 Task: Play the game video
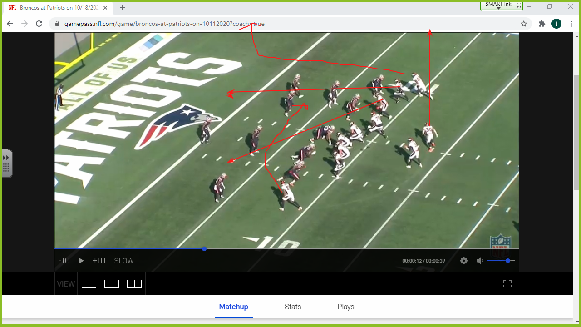coord(81,261)
